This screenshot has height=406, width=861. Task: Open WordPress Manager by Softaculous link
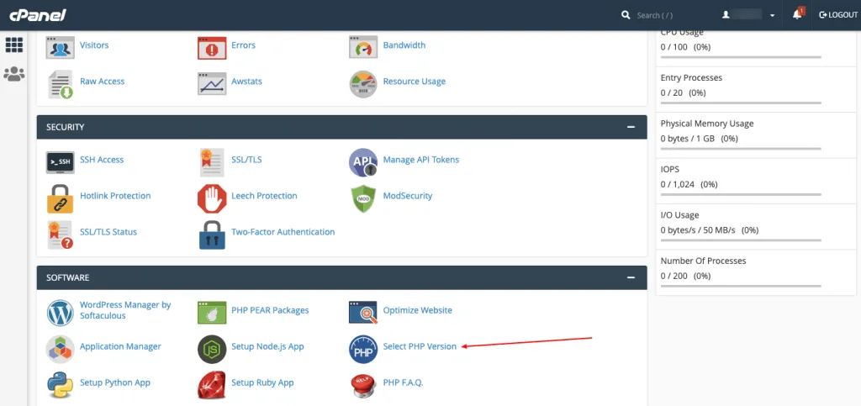pyautogui.click(x=125, y=310)
